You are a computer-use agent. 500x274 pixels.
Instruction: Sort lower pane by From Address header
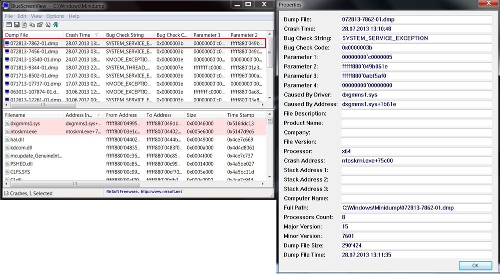click(x=124, y=115)
